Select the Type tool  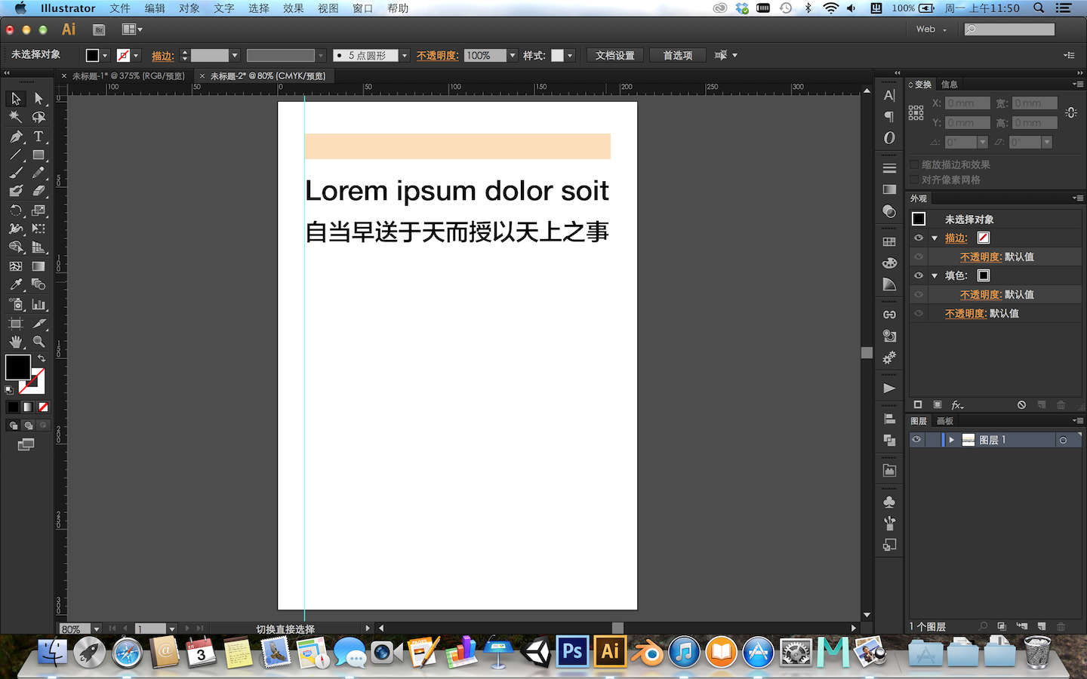click(39, 134)
